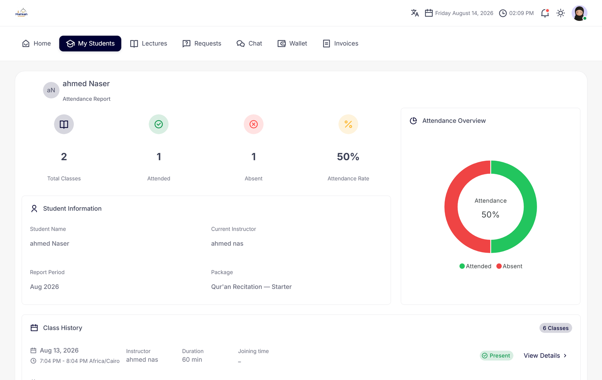The image size is (602, 380).
Task: Click the Friday August 14, 2026 date
Action: [x=464, y=13]
